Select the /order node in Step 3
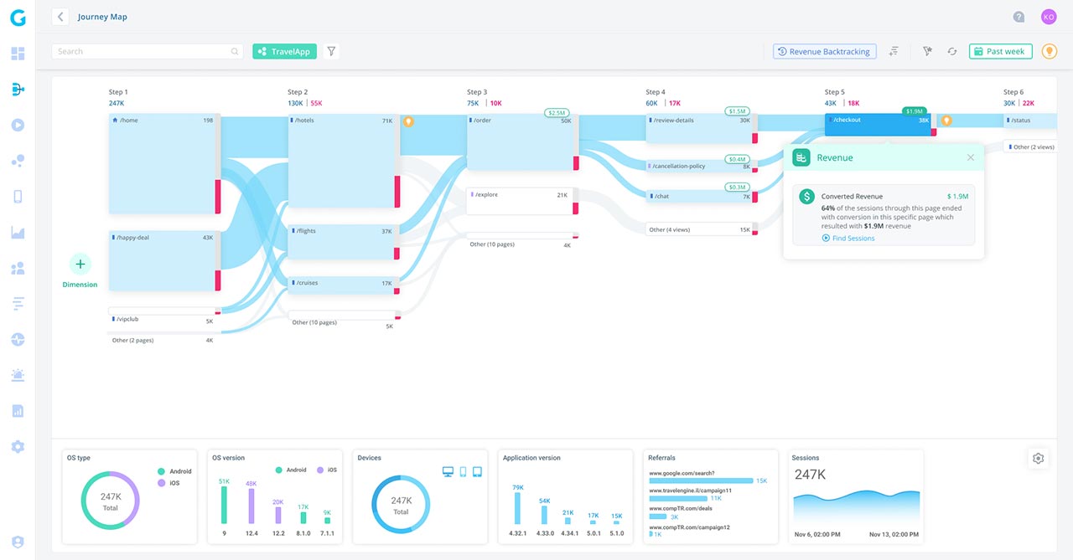Viewport: 1073px width, 560px height. (523, 142)
